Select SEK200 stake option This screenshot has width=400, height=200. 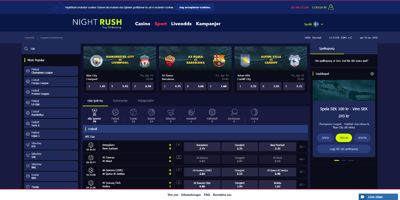pyautogui.click(x=362, y=138)
